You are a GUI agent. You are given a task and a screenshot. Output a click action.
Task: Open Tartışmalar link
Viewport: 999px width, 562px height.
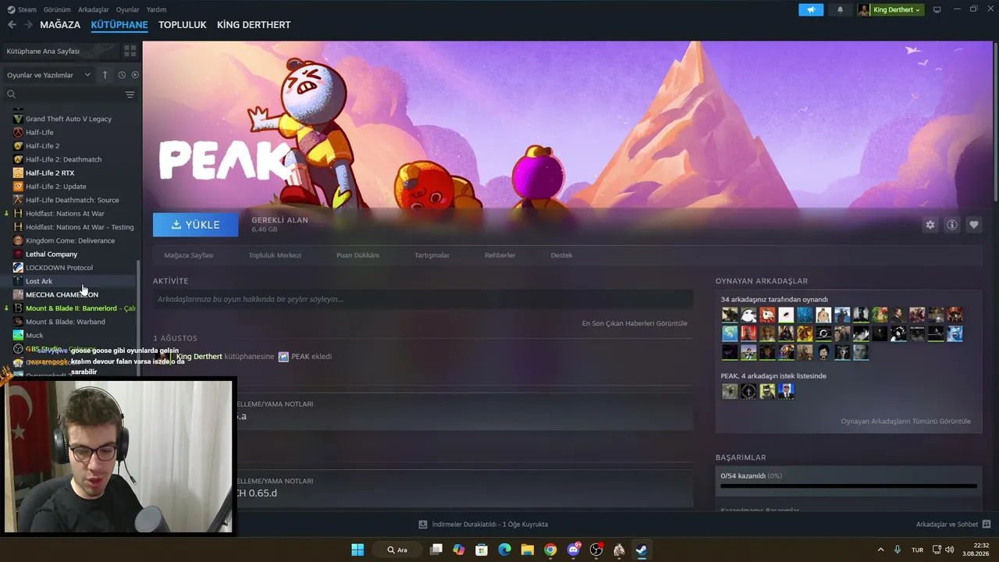tap(432, 255)
